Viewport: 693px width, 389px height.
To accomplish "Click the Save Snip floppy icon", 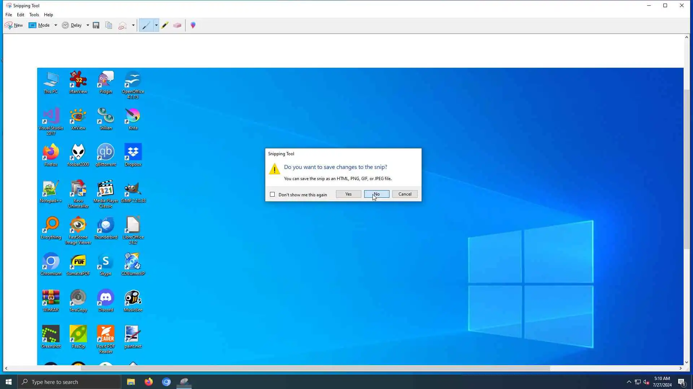I will (96, 25).
